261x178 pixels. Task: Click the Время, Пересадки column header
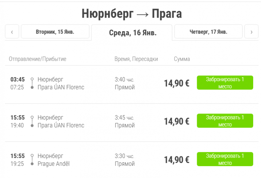coord(136,59)
